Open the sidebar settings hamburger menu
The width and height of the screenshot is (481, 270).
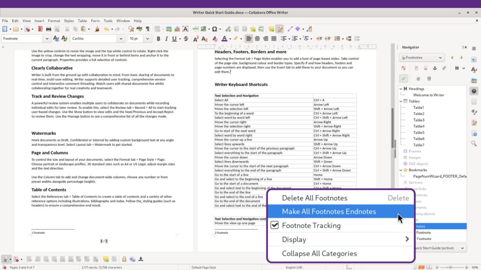(474, 48)
